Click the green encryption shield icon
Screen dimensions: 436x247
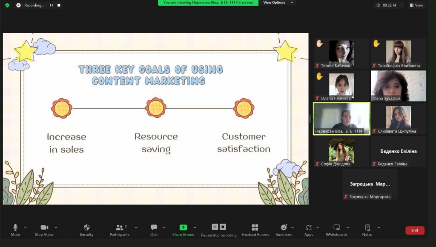pos(7,5)
